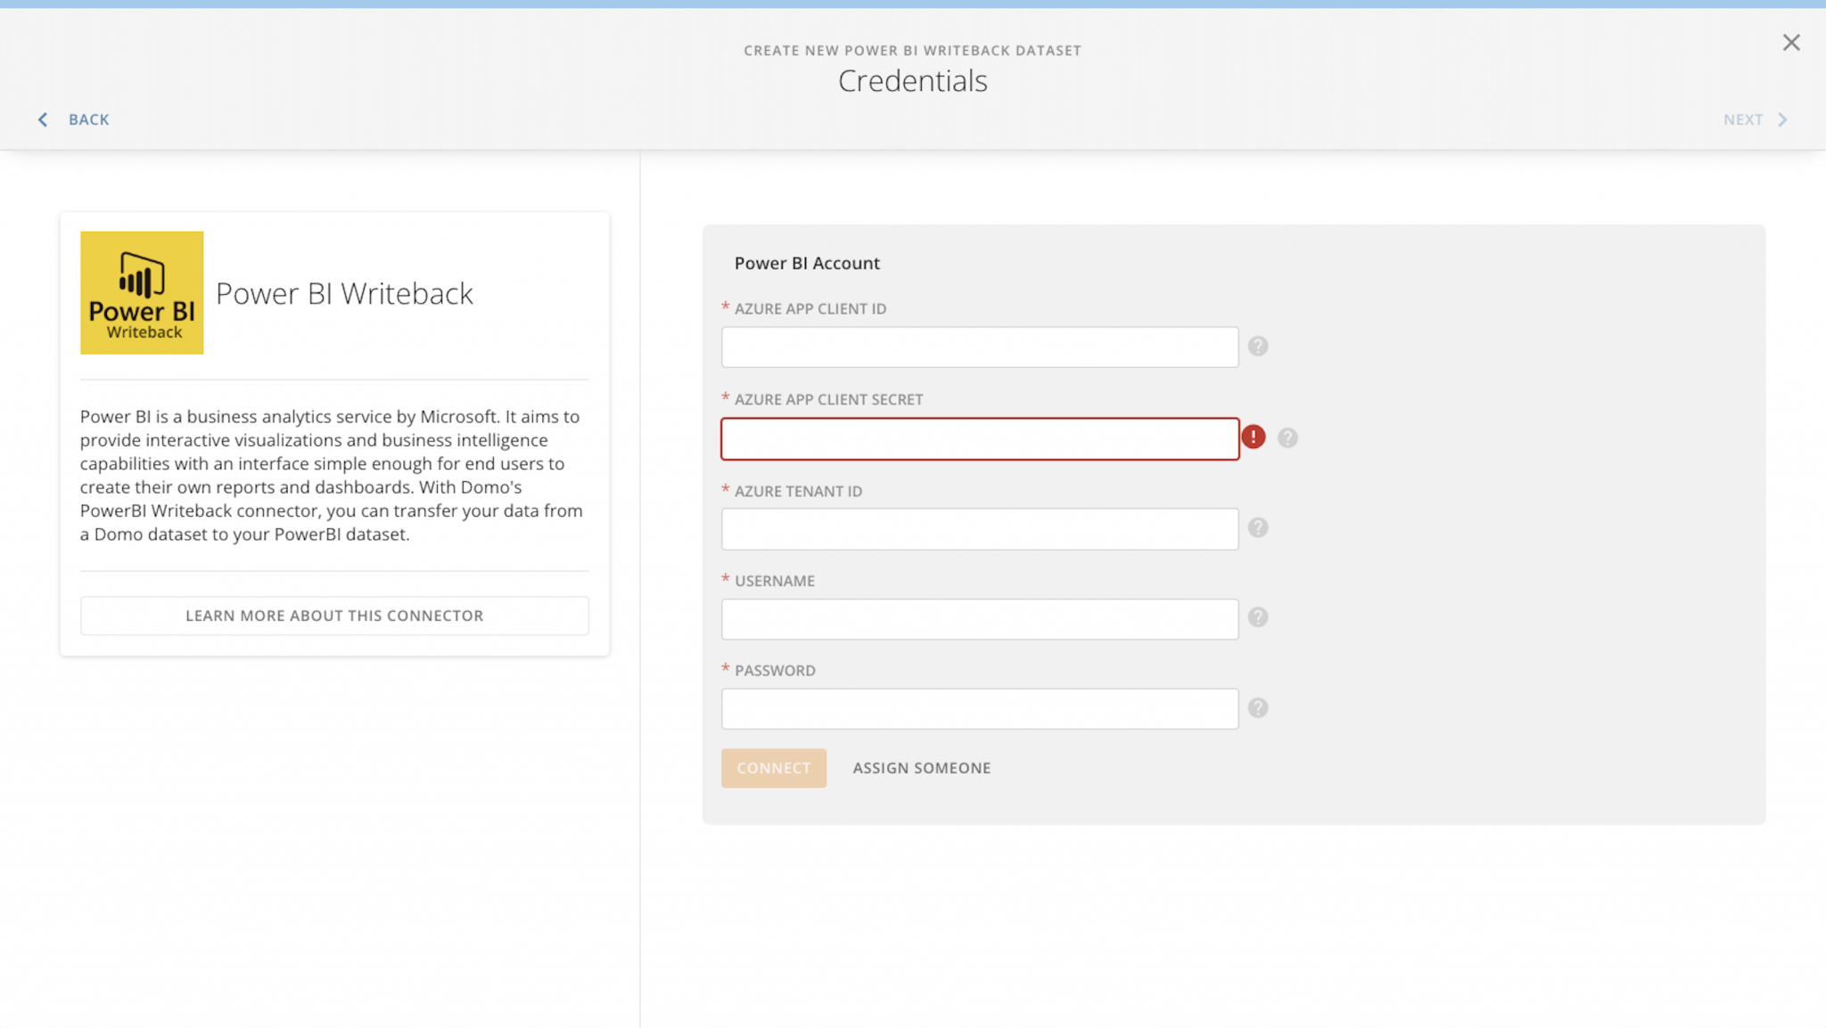Click the red error indicator on Client Secret
Image resolution: width=1826 pixels, height=1028 pixels.
coord(1254,437)
